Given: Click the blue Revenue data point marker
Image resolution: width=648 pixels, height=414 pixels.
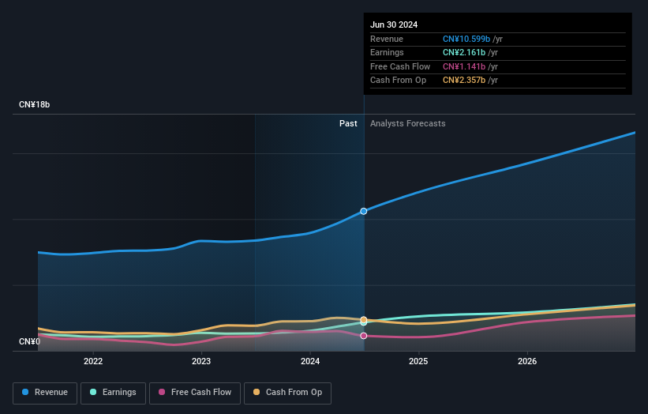Looking at the screenshot, I should [364, 211].
